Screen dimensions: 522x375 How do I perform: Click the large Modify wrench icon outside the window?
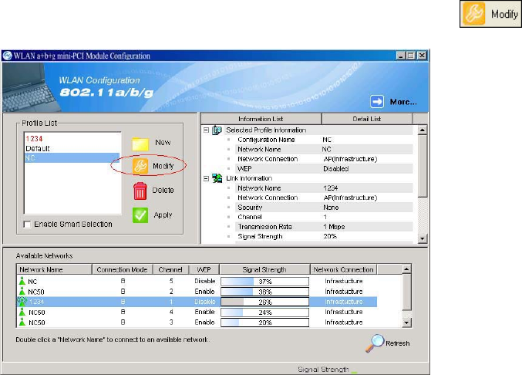click(473, 14)
